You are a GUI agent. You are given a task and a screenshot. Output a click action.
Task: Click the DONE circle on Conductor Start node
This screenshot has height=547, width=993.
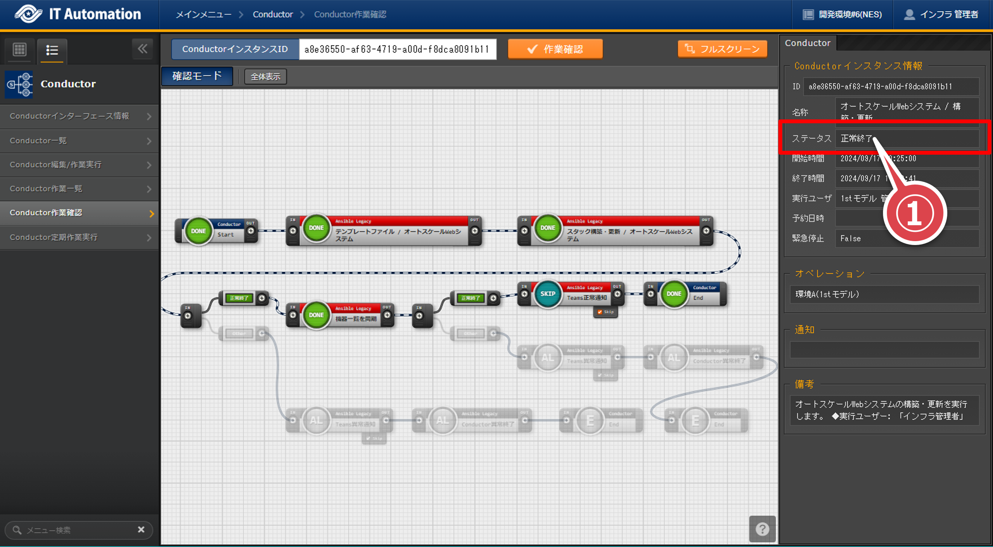198,231
